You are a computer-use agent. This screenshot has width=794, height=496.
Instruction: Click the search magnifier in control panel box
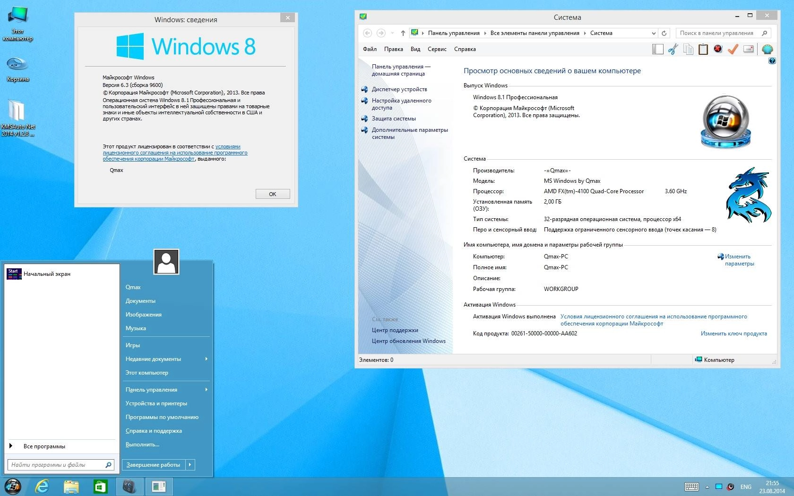point(764,33)
